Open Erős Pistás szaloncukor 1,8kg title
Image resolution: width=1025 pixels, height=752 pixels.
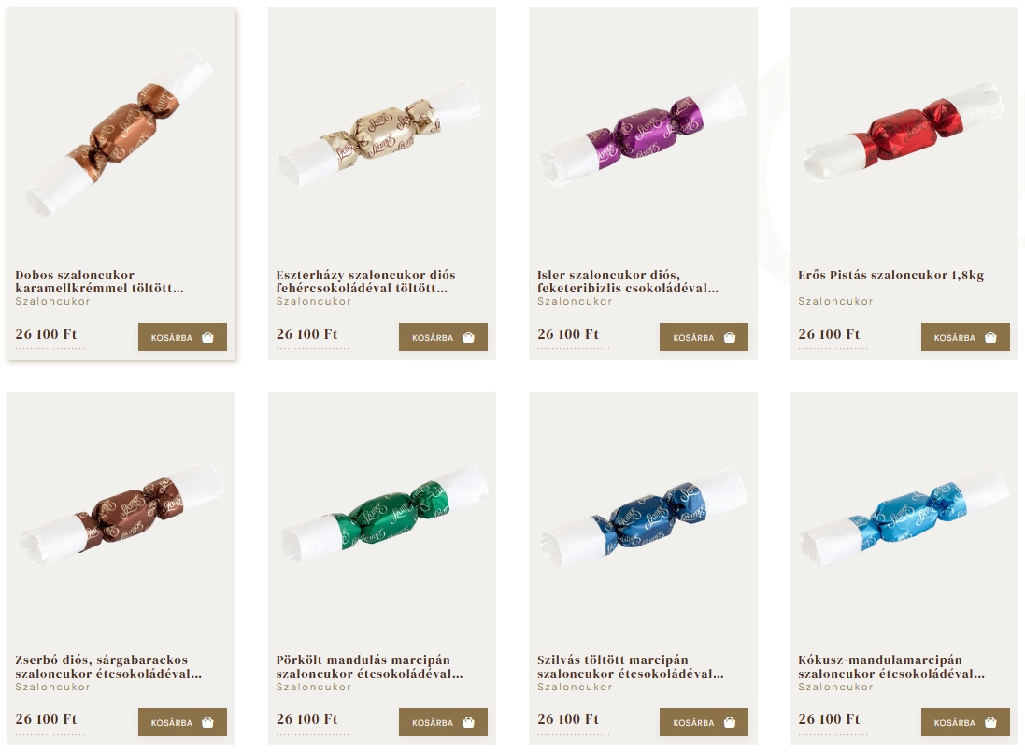890,275
